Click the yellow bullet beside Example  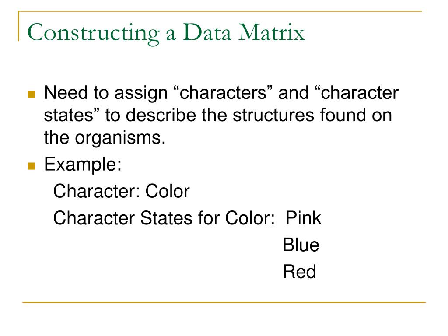tap(31, 166)
